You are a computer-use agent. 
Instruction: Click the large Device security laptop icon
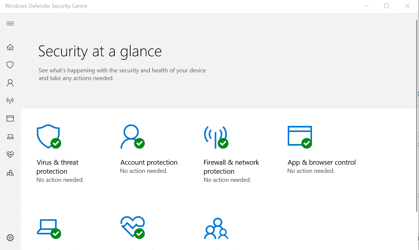click(x=49, y=229)
